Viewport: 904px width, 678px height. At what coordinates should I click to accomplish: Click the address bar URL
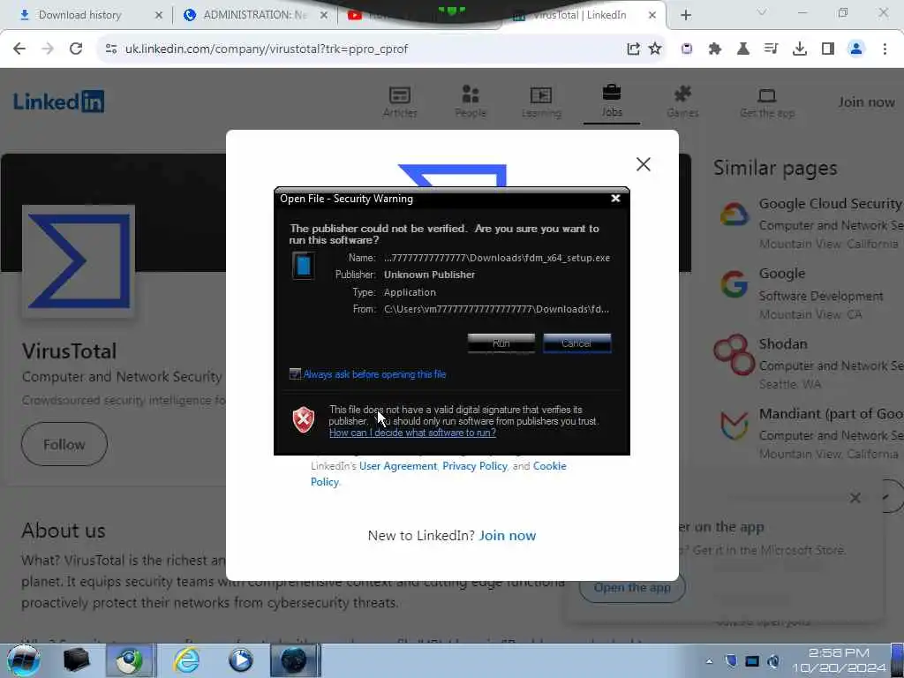pyautogui.click(x=267, y=49)
